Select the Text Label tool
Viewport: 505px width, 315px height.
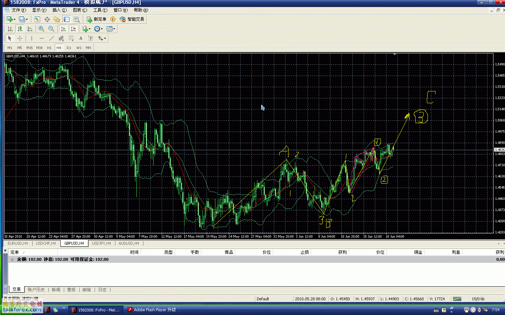[90, 38]
